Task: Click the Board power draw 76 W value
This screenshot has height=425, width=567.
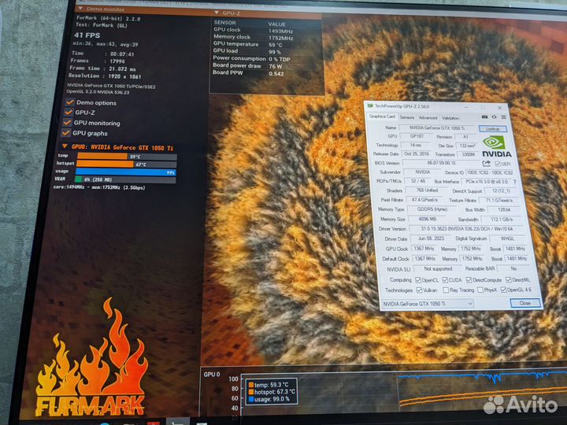Action: (x=276, y=66)
